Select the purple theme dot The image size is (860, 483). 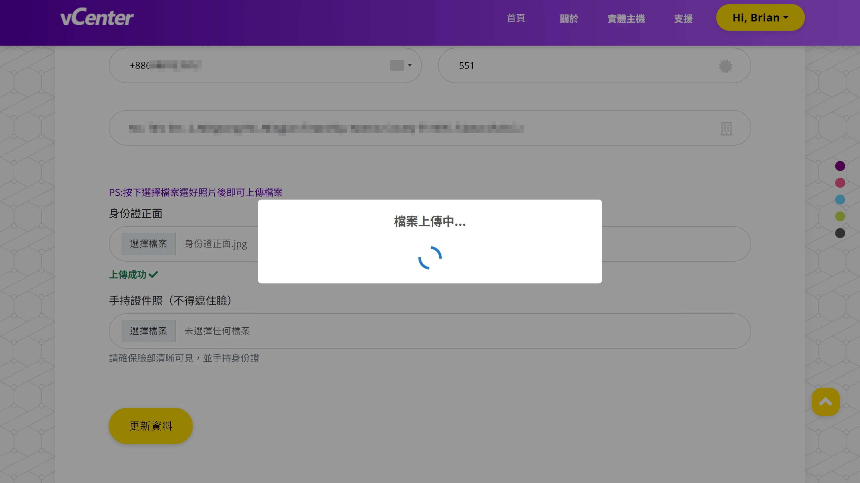point(840,166)
